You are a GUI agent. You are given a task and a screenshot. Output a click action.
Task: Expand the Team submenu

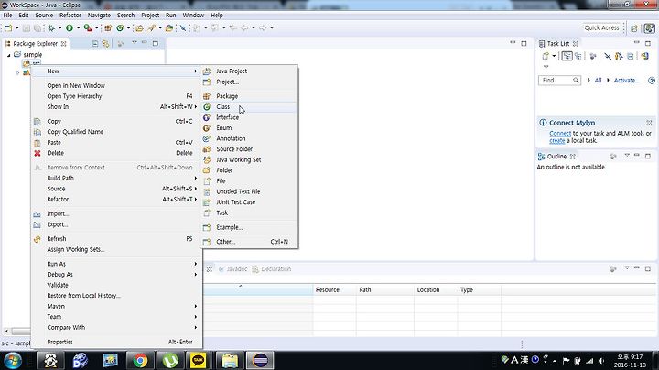[x=116, y=317]
